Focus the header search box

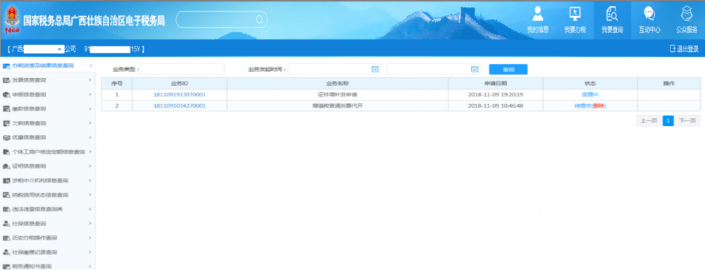coord(221,20)
